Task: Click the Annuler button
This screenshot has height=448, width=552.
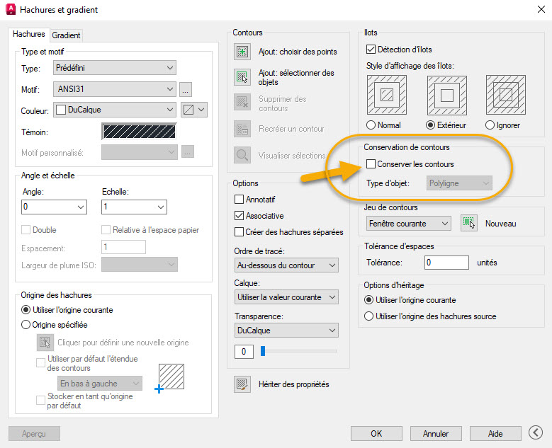Action: pyautogui.click(x=436, y=433)
